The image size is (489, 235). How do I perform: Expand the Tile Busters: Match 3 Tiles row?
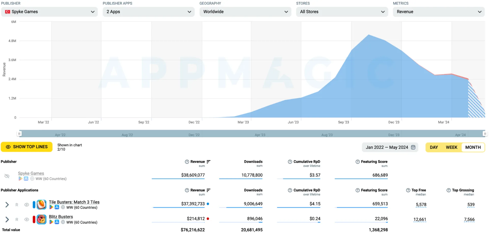pos(7,205)
